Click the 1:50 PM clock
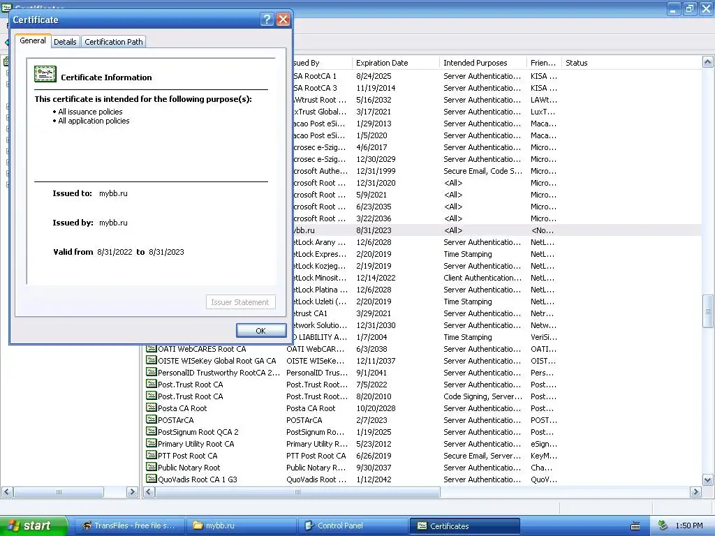Image resolution: width=715 pixels, height=536 pixels. (x=689, y=526)
